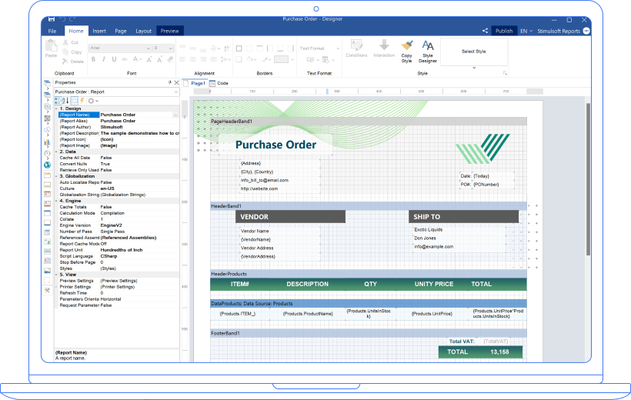Sort properties alphabetically in Properties panel
The height and width of the screenshot is (400, 631).
pos(65,101)
